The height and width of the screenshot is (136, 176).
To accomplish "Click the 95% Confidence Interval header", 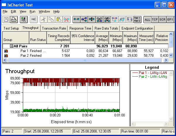I will tap(83, 38).
